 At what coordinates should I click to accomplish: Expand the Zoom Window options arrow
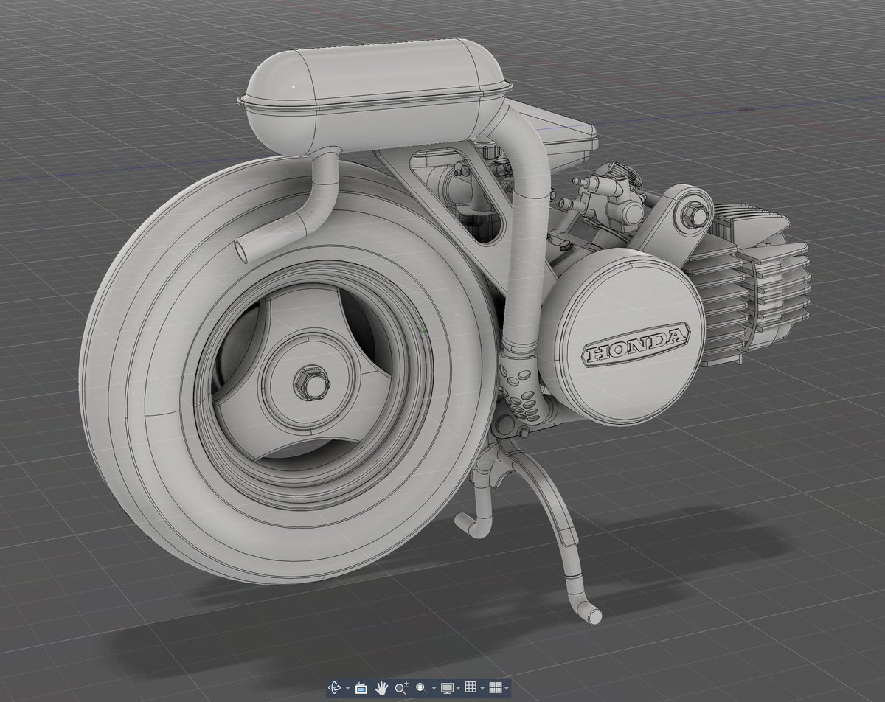point(432,688)
